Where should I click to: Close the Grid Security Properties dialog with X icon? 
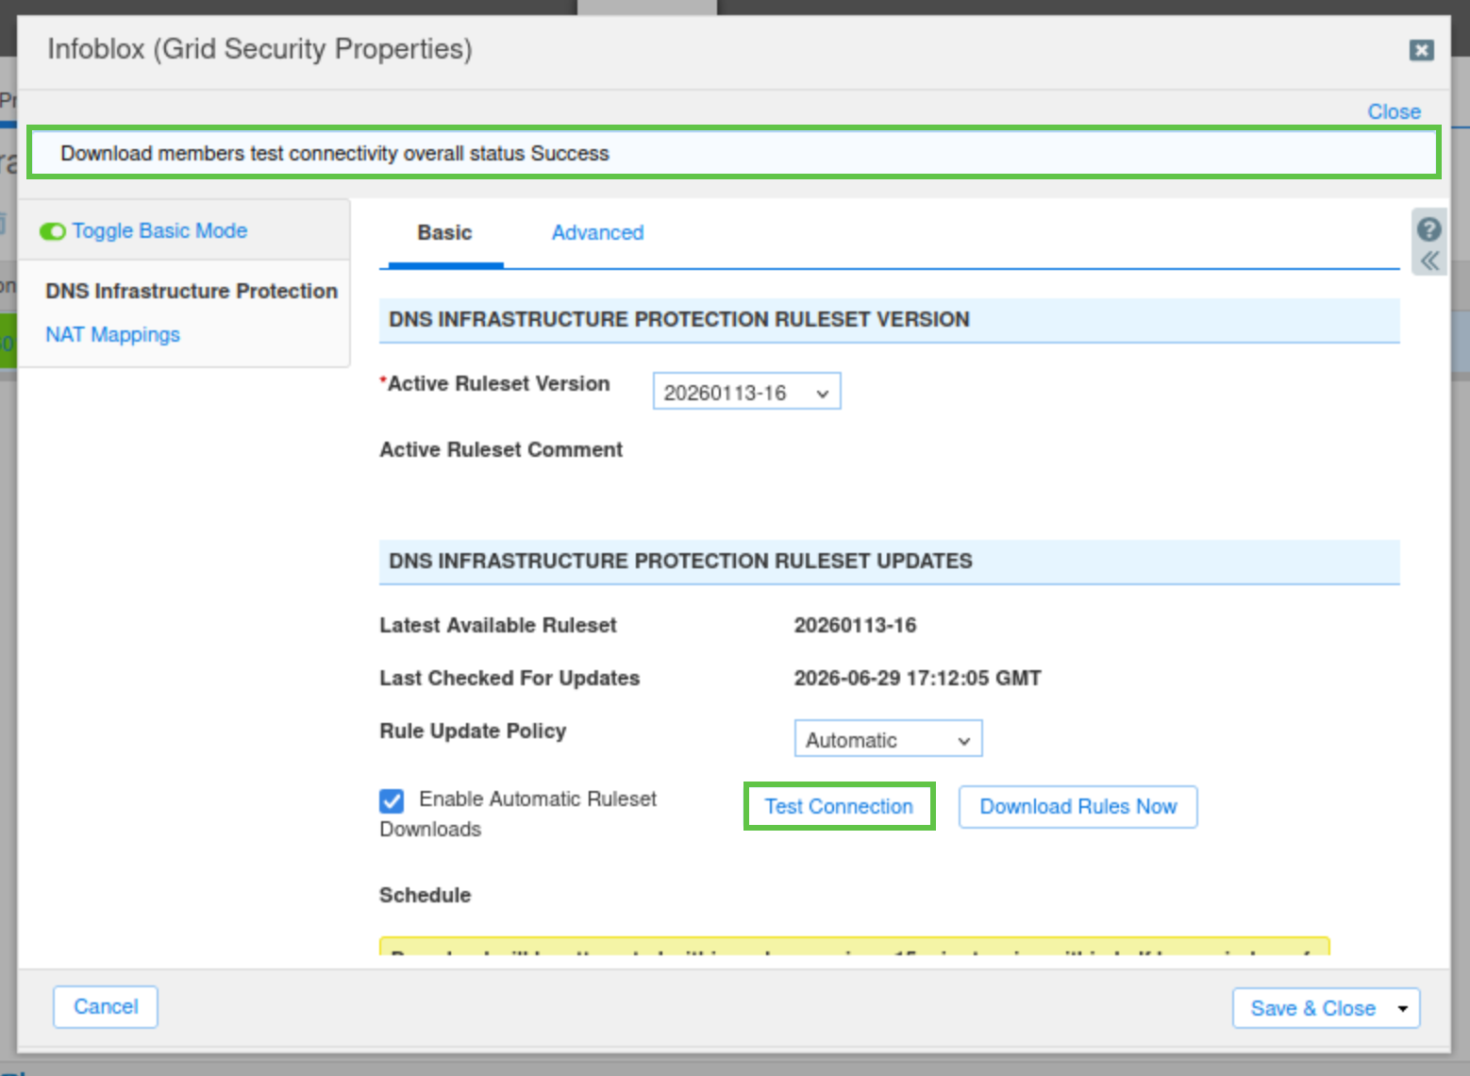[x=1422, y=50]
